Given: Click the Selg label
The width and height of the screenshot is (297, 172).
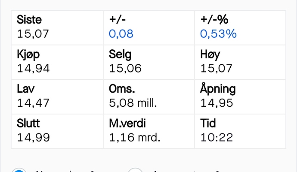Looking at the screenshot, I should click(120, 54).
